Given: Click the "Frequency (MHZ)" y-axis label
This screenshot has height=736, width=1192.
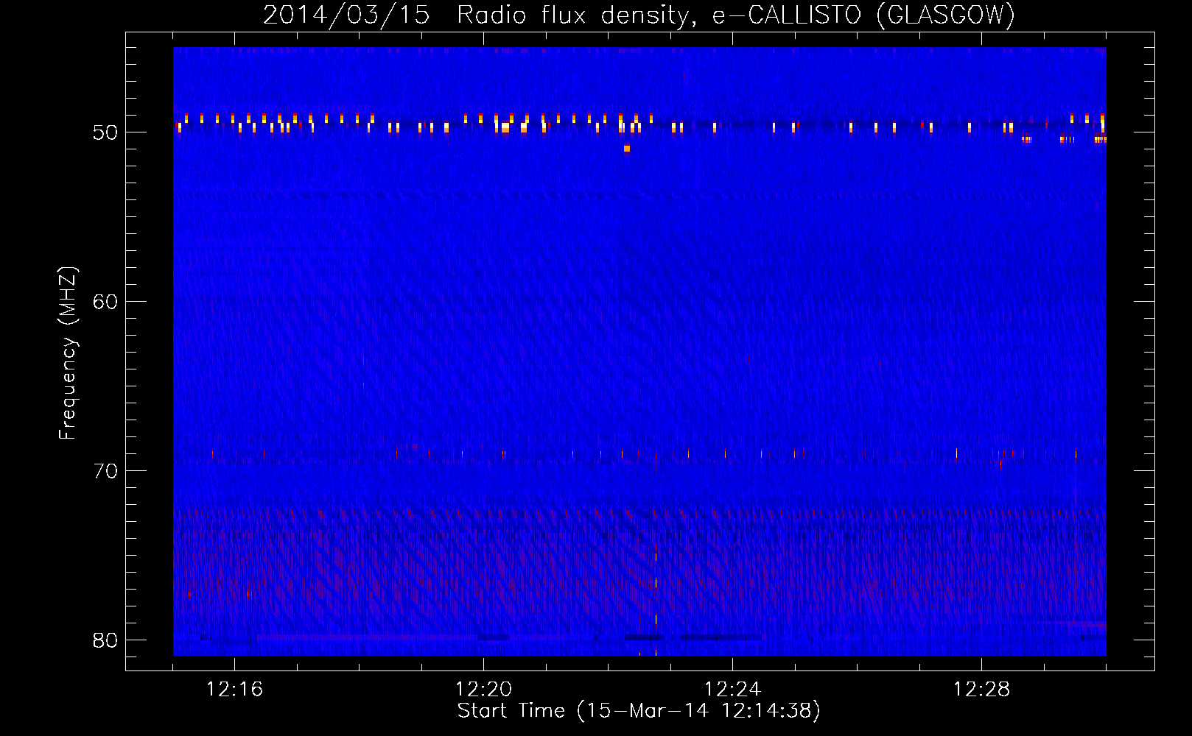Looking at the screenshot, I should 68,353.
